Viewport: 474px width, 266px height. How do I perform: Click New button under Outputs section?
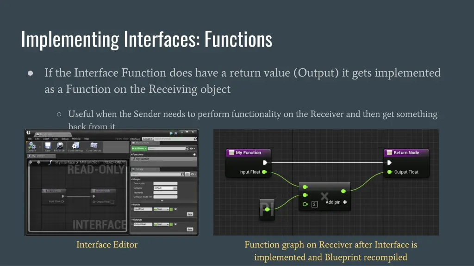(190, 229)
